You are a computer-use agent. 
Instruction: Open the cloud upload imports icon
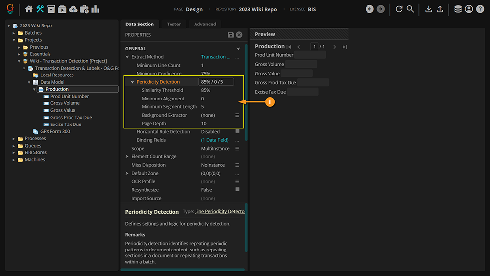(73, 9)
